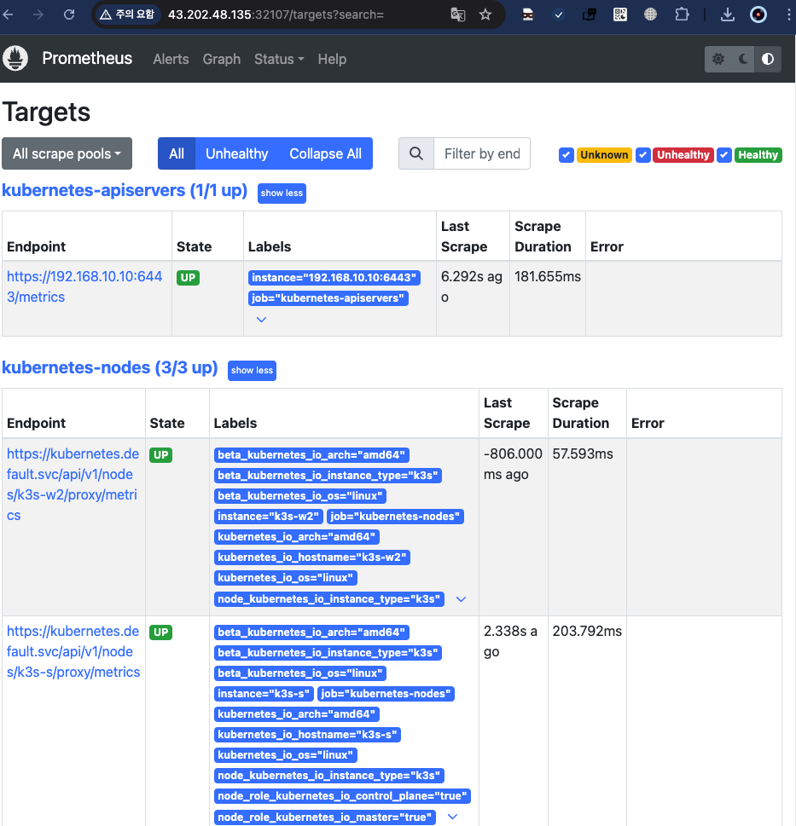
Task: Click the Filter by endpoint input field
Action: point(482,153)
